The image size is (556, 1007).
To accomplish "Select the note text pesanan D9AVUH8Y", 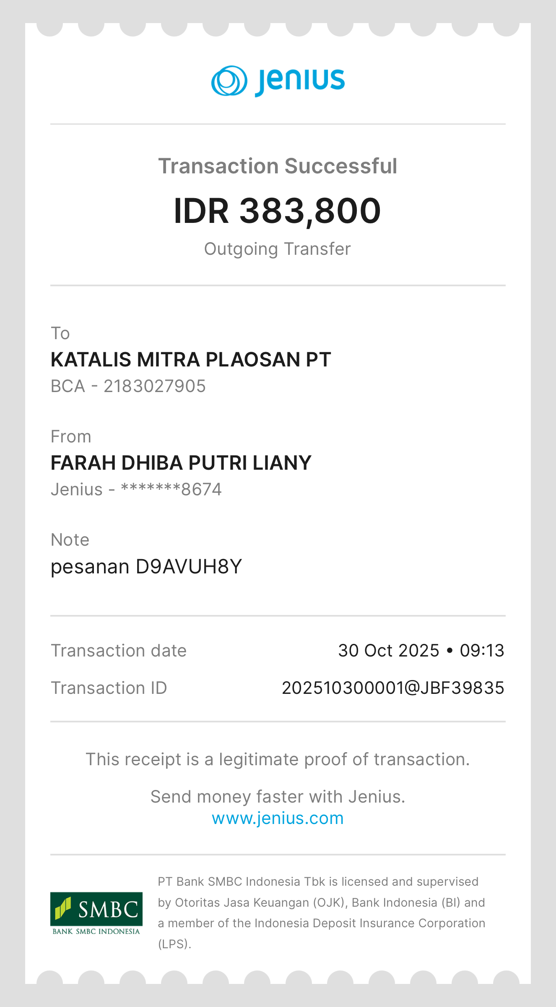I will pyautogui.click(x=146, y=567).
